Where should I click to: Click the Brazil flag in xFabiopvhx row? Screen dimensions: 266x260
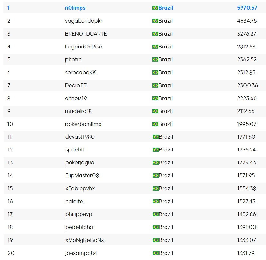156,189
